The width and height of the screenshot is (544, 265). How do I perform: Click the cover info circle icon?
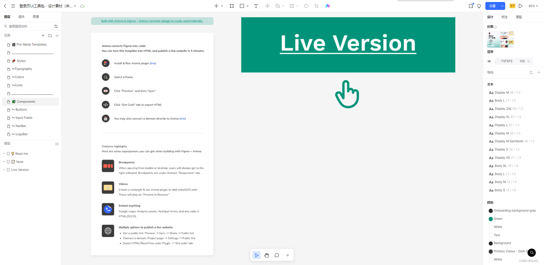click(x=495, y=27)
